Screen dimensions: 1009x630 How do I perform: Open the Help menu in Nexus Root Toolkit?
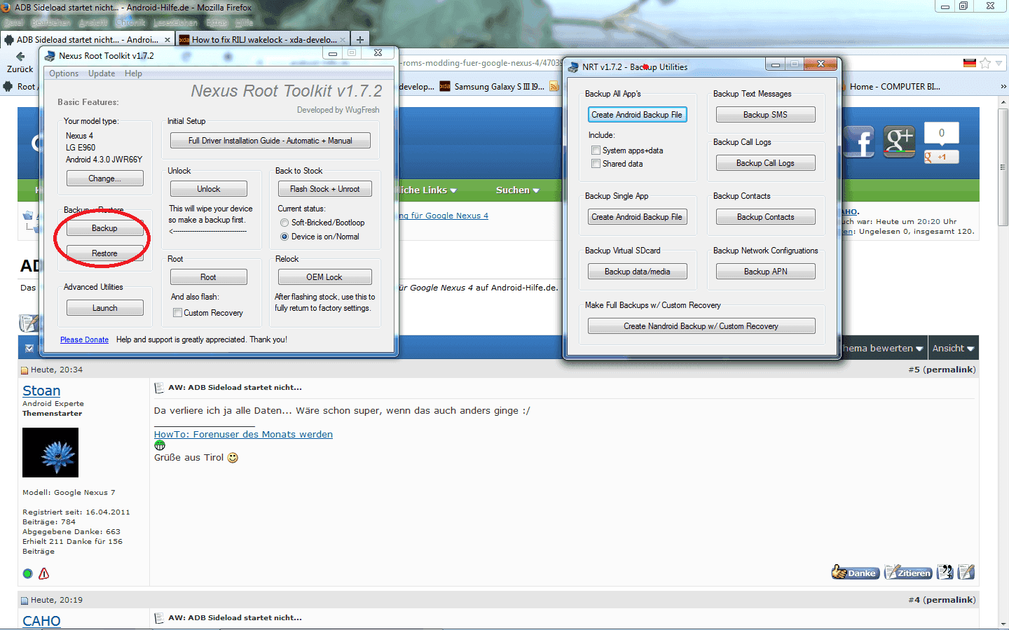point(133,73)
